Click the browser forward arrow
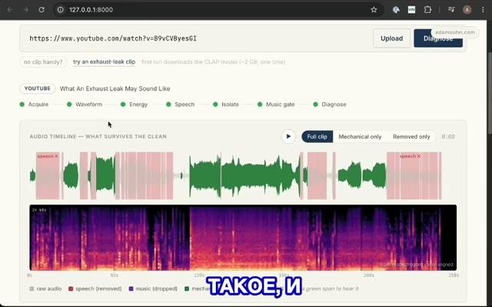The image size is (492, 307). (x=25, y=10)
